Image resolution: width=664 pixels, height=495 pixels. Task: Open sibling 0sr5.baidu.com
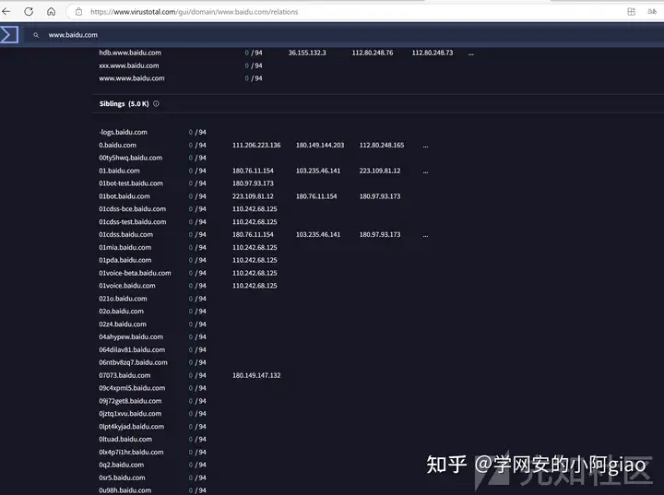click(x=122, y=477)
